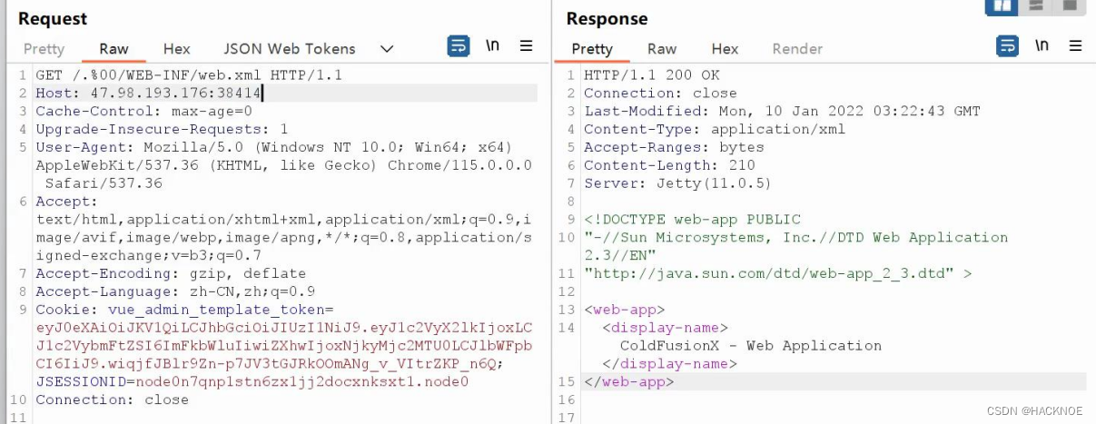Click the Accept: header label
This screenshot has width=1096, height=424.
66,202
